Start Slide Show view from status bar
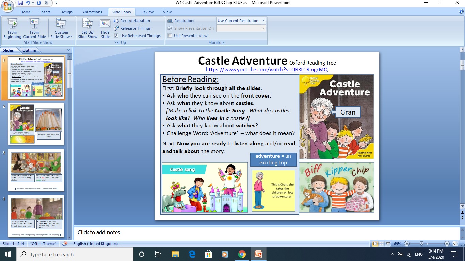 [388, 244]
